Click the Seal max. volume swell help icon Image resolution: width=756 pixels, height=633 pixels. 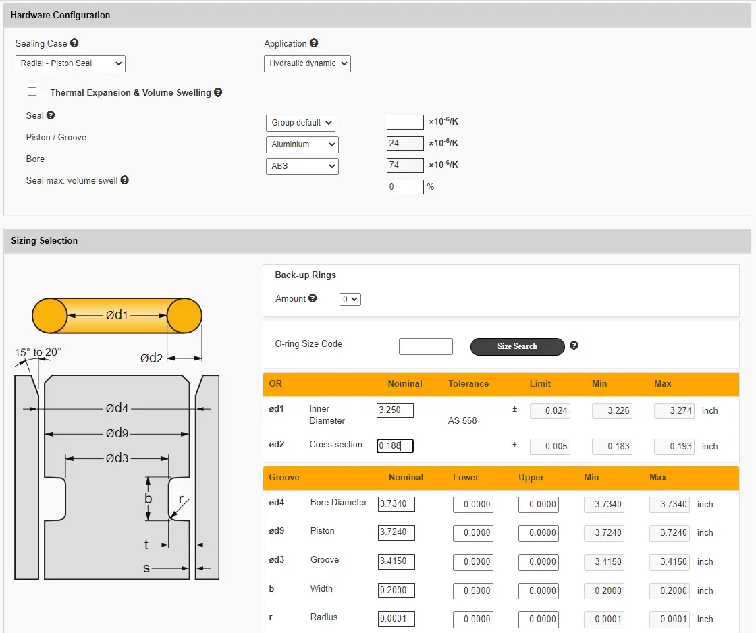coord(124,180)
